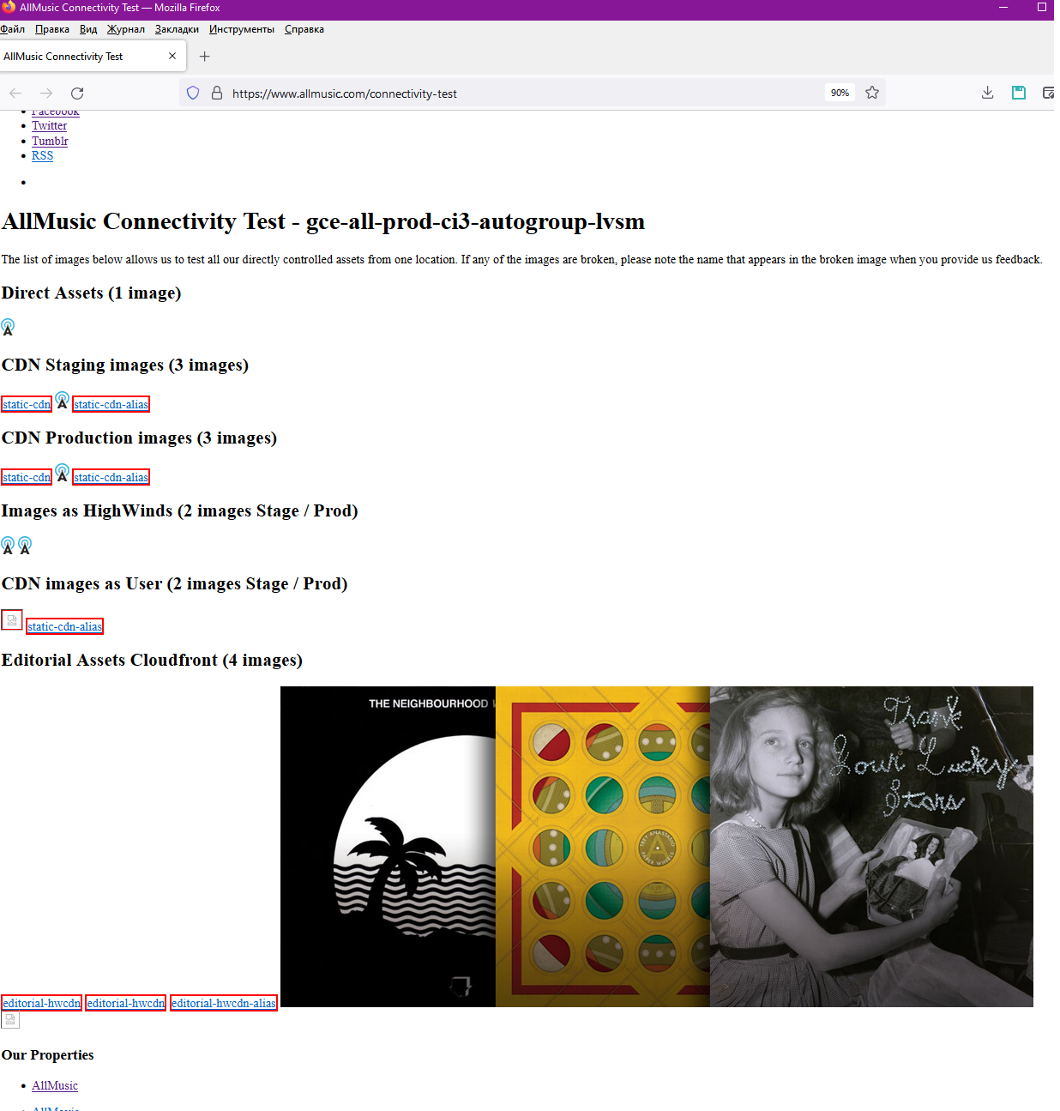Open the Tumblr link
Screen dimensions: 1060x1111
[50, 141]
